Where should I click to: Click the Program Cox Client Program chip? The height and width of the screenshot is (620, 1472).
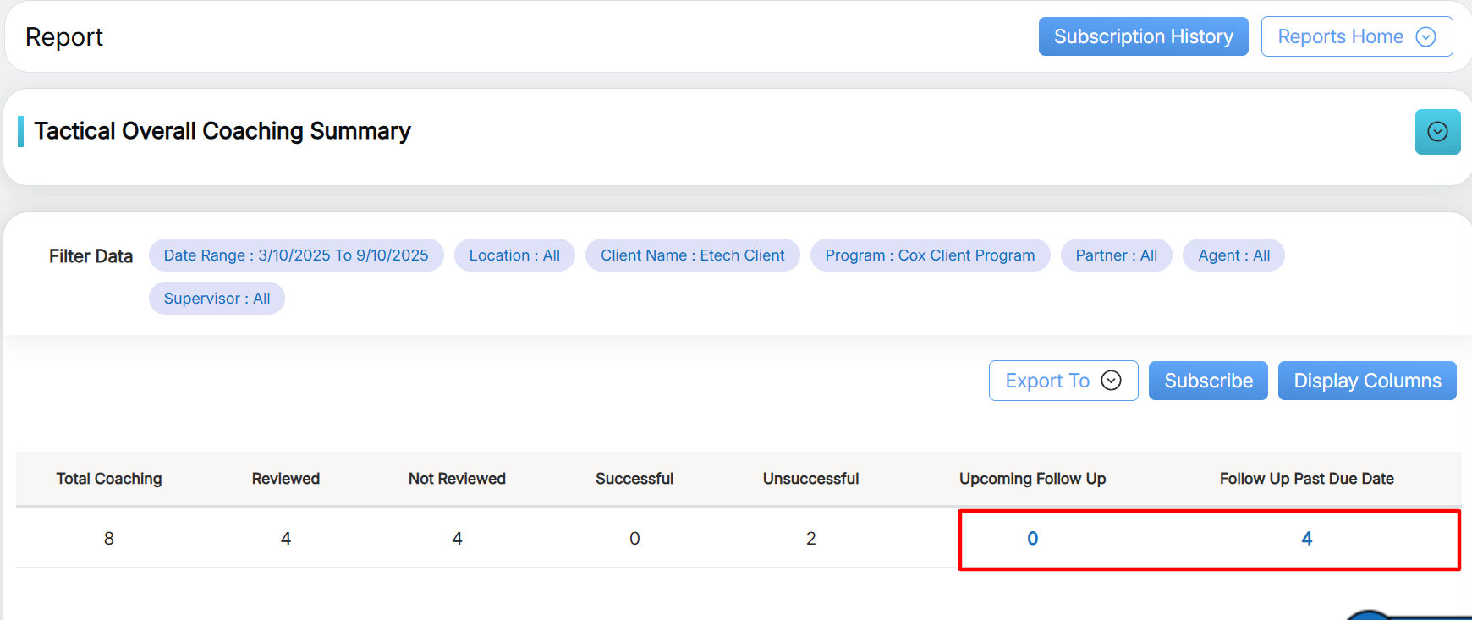[x=930, y=255]
